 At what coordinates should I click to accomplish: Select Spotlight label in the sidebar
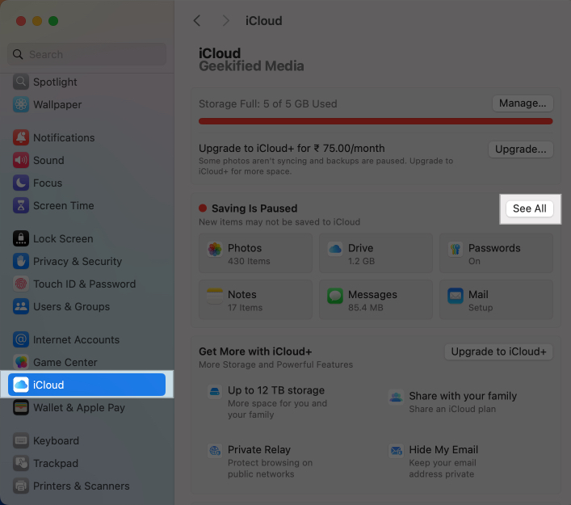coord(55,82)
